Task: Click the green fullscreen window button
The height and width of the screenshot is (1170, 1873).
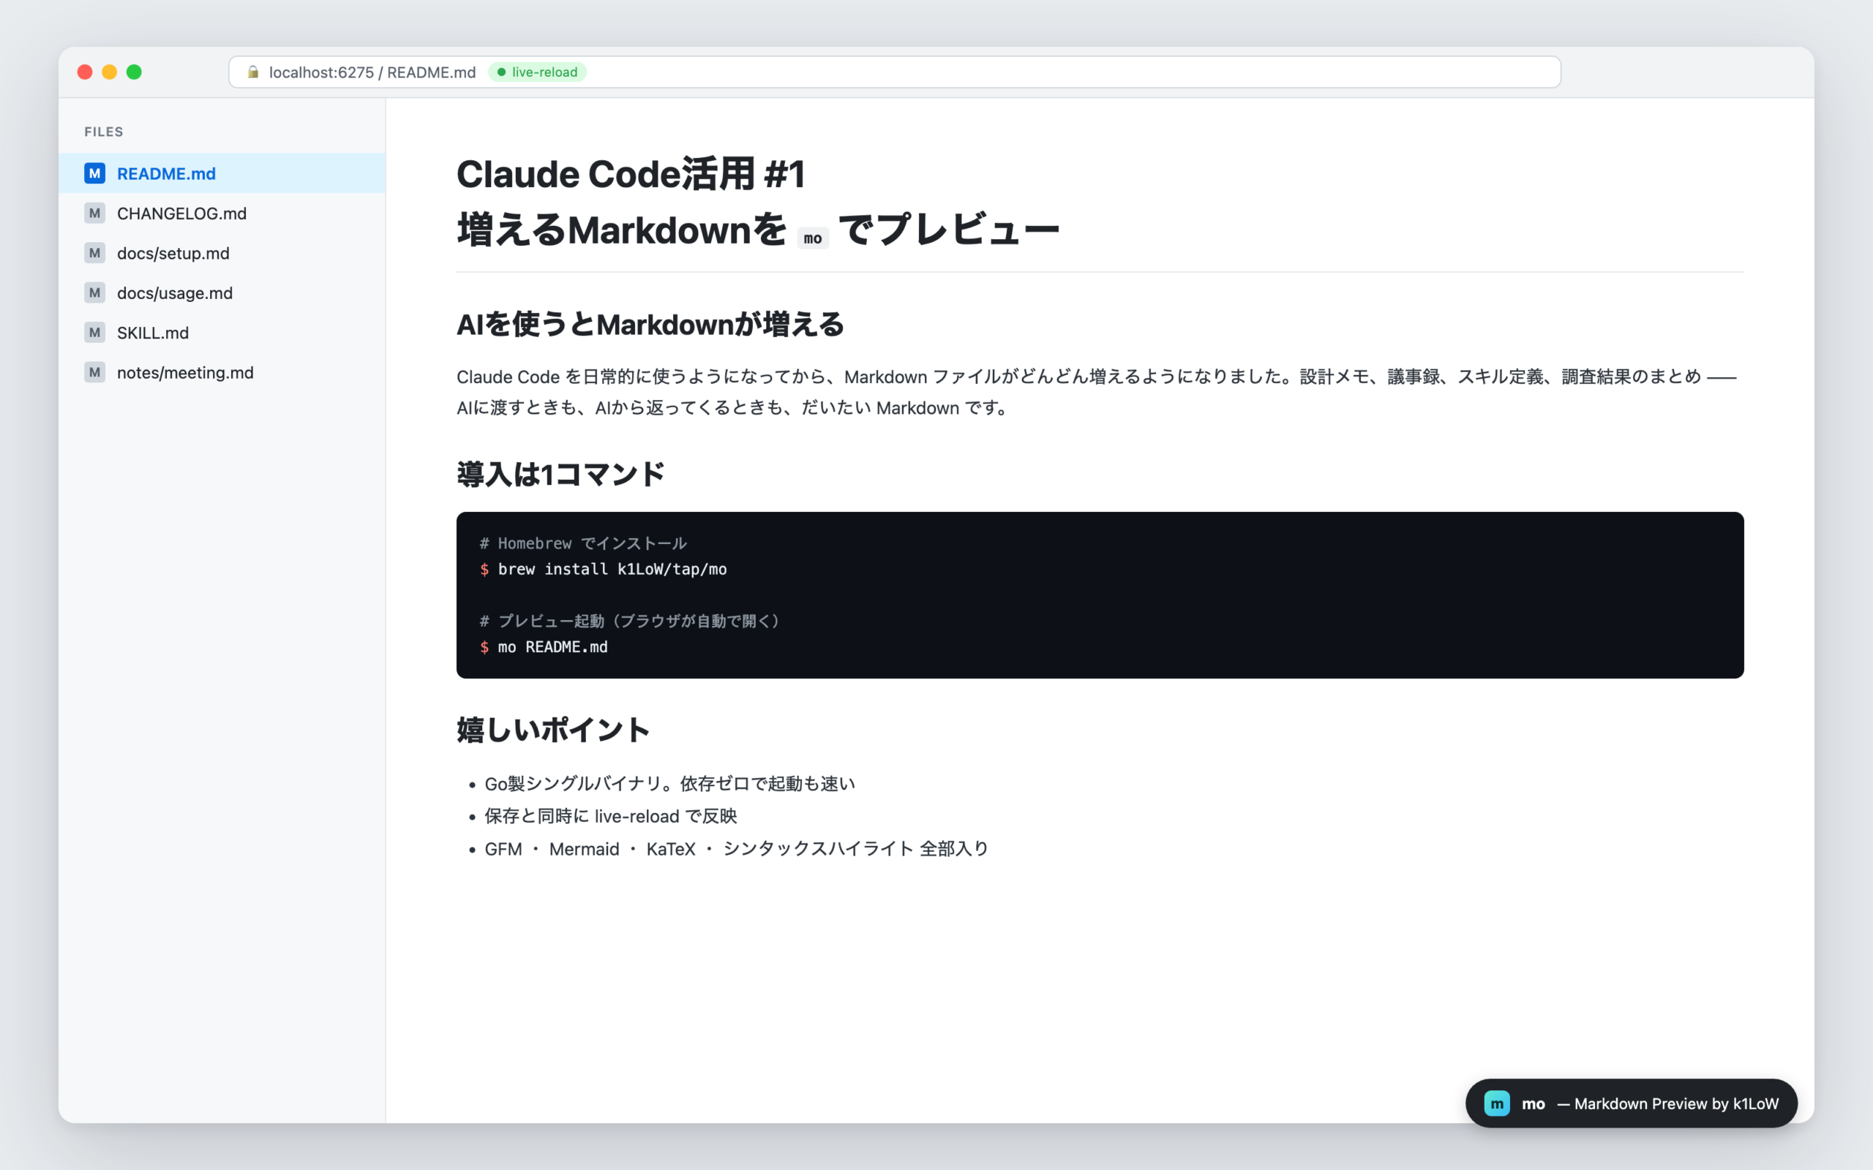Action: pos(134,72)
